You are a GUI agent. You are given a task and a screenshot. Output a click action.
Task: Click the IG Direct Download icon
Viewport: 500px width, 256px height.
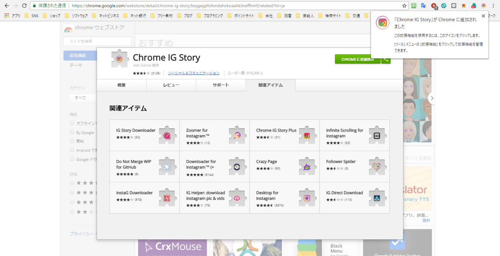tap(377, 198)
